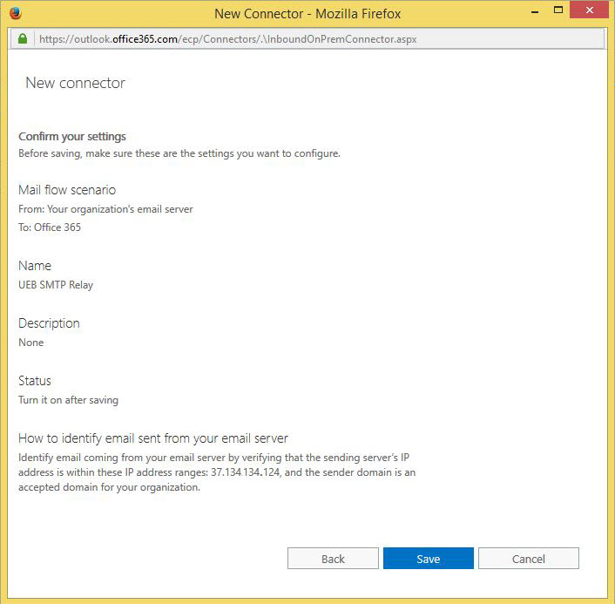Click the Cancel button

[x=528, y=558]
